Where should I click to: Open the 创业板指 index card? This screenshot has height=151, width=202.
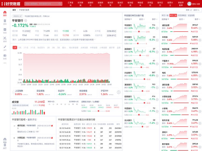tap(87, 93)
